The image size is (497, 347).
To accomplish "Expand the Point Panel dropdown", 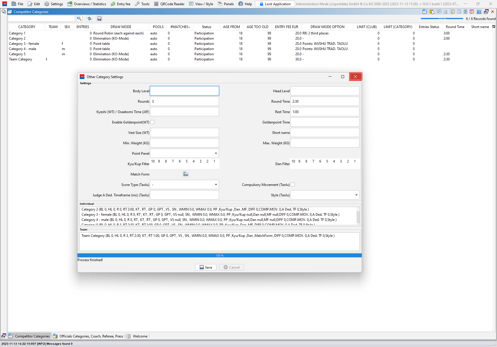I will 216,154.
